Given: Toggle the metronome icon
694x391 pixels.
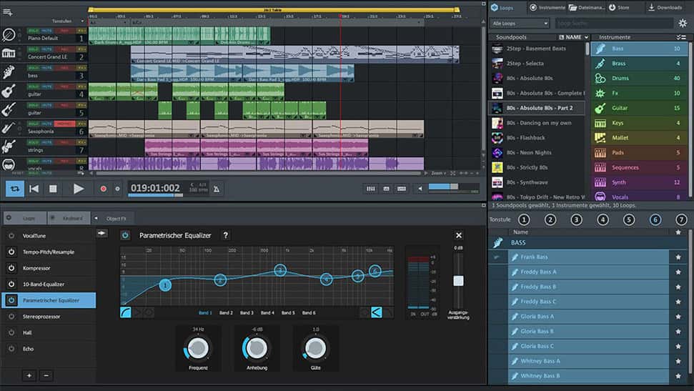Looking at the screenshot, I should [217, 189].
